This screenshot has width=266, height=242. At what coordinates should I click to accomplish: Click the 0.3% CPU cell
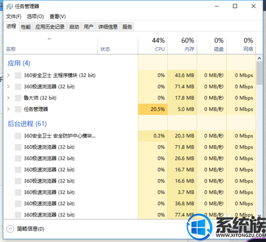(x=153, y=136)
